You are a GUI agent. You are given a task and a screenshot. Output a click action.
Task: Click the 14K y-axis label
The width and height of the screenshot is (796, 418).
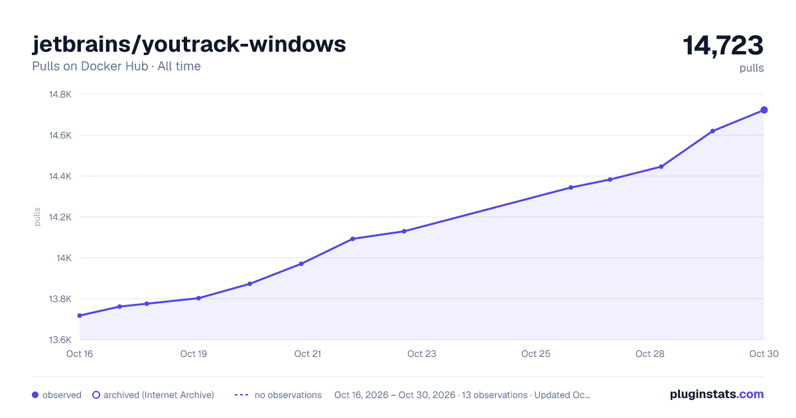(64, 258)
